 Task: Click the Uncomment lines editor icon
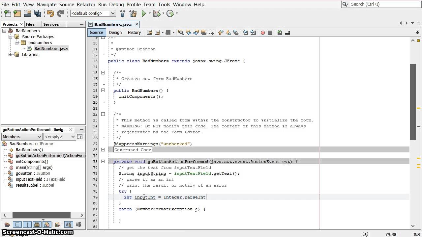click(x=287, y=33)
